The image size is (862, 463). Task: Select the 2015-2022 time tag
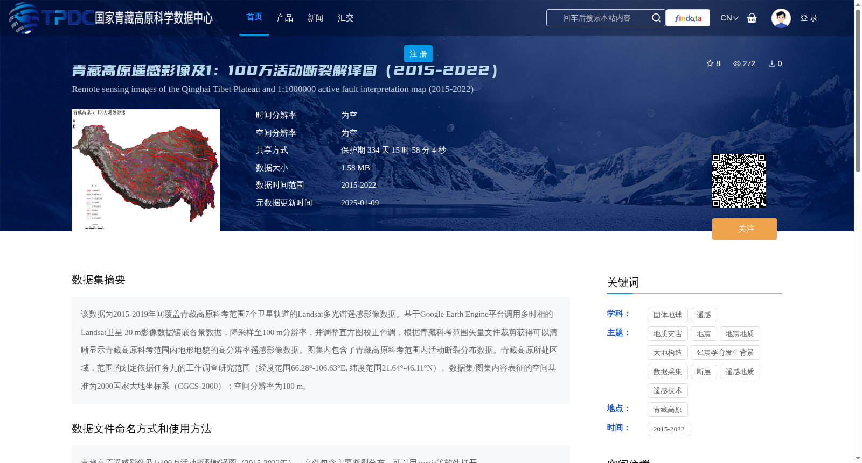coord(669,429)
